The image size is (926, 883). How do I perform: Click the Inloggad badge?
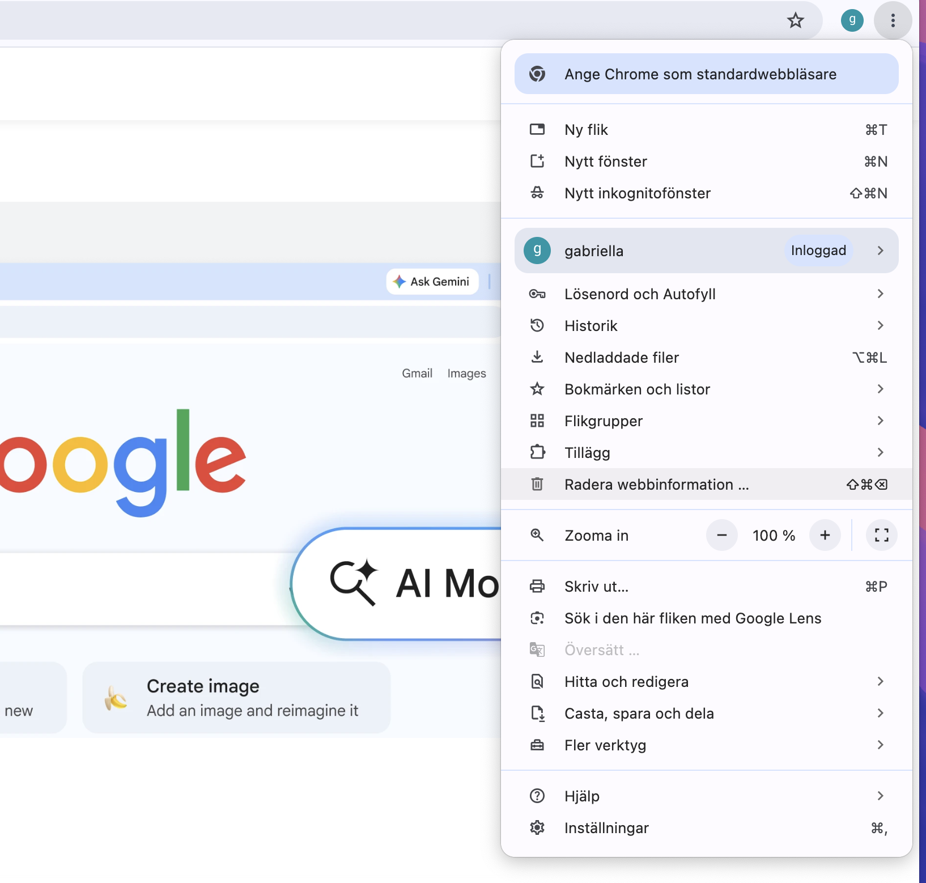pyautogui.click(x=818, y=251)
